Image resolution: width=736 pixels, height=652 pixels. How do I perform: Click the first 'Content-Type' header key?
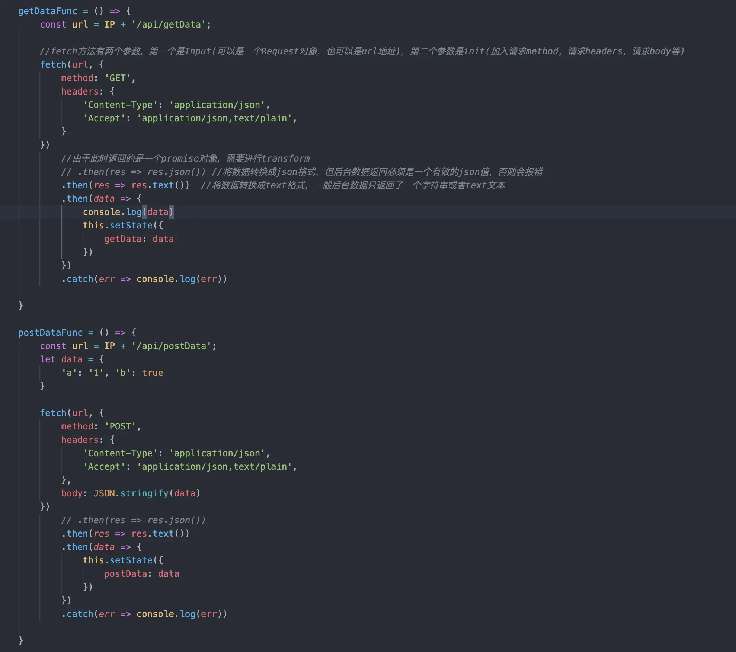point(120,105)
